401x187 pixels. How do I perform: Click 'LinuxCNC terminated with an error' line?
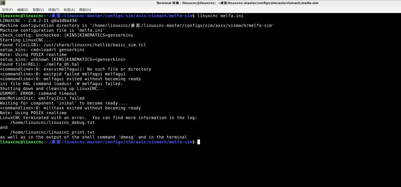click(x=99, y=118)
